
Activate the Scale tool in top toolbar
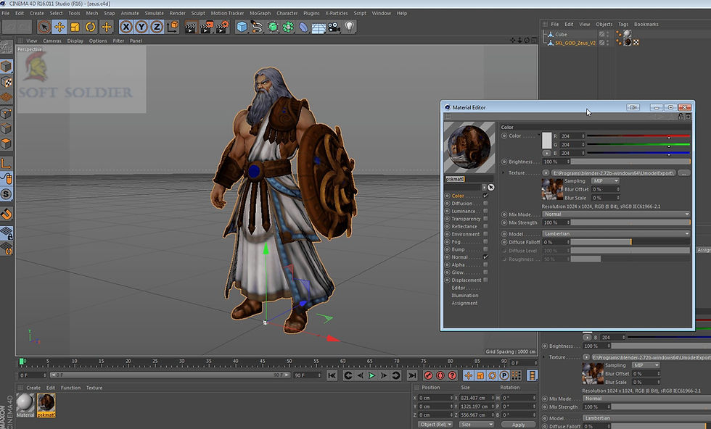75,28
